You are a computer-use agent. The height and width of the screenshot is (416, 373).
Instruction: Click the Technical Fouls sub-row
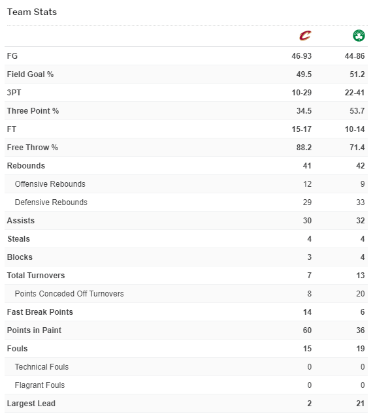[186, 367]
